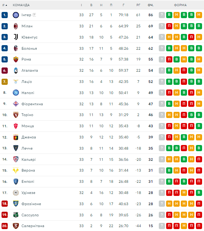Click the ФОРМА column header
Screen dimensions: 204x231
(180, 5)
